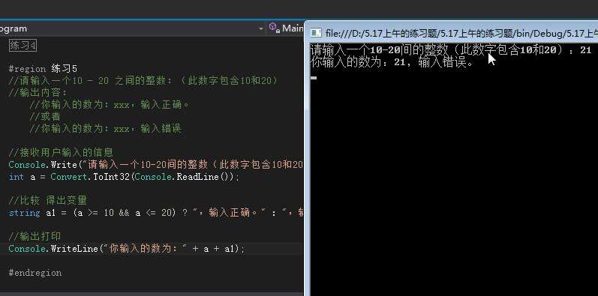Screen dimensions: 598x296
Task: Click the '#region 练习5' line
Action: (43, 69)
